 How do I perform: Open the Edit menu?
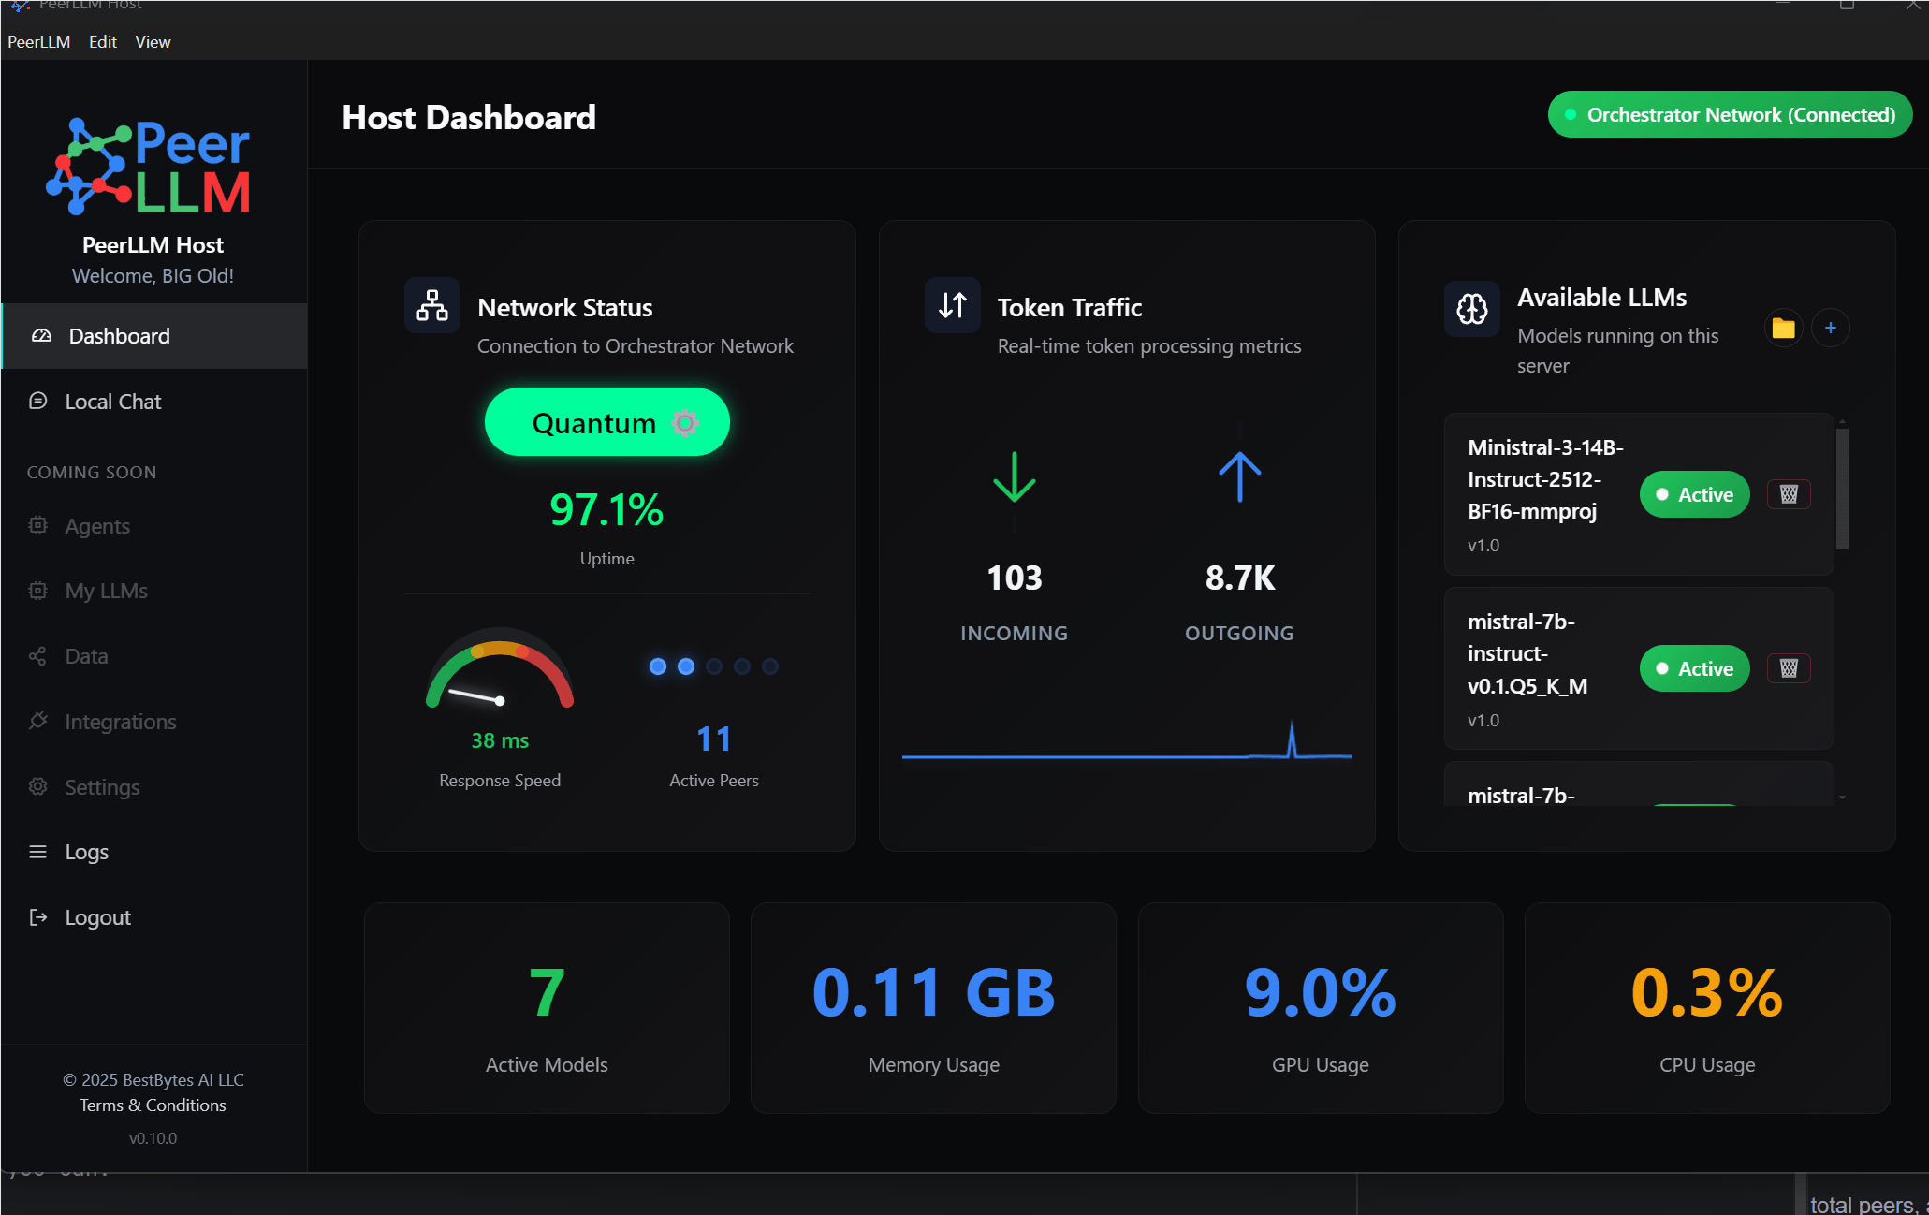pos(102,42)
